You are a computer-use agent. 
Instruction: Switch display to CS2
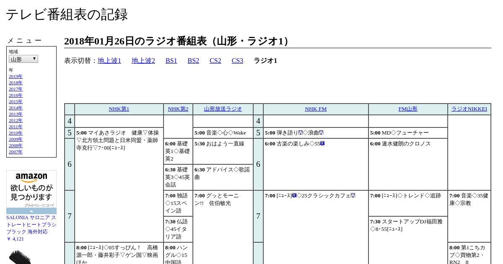215,61
